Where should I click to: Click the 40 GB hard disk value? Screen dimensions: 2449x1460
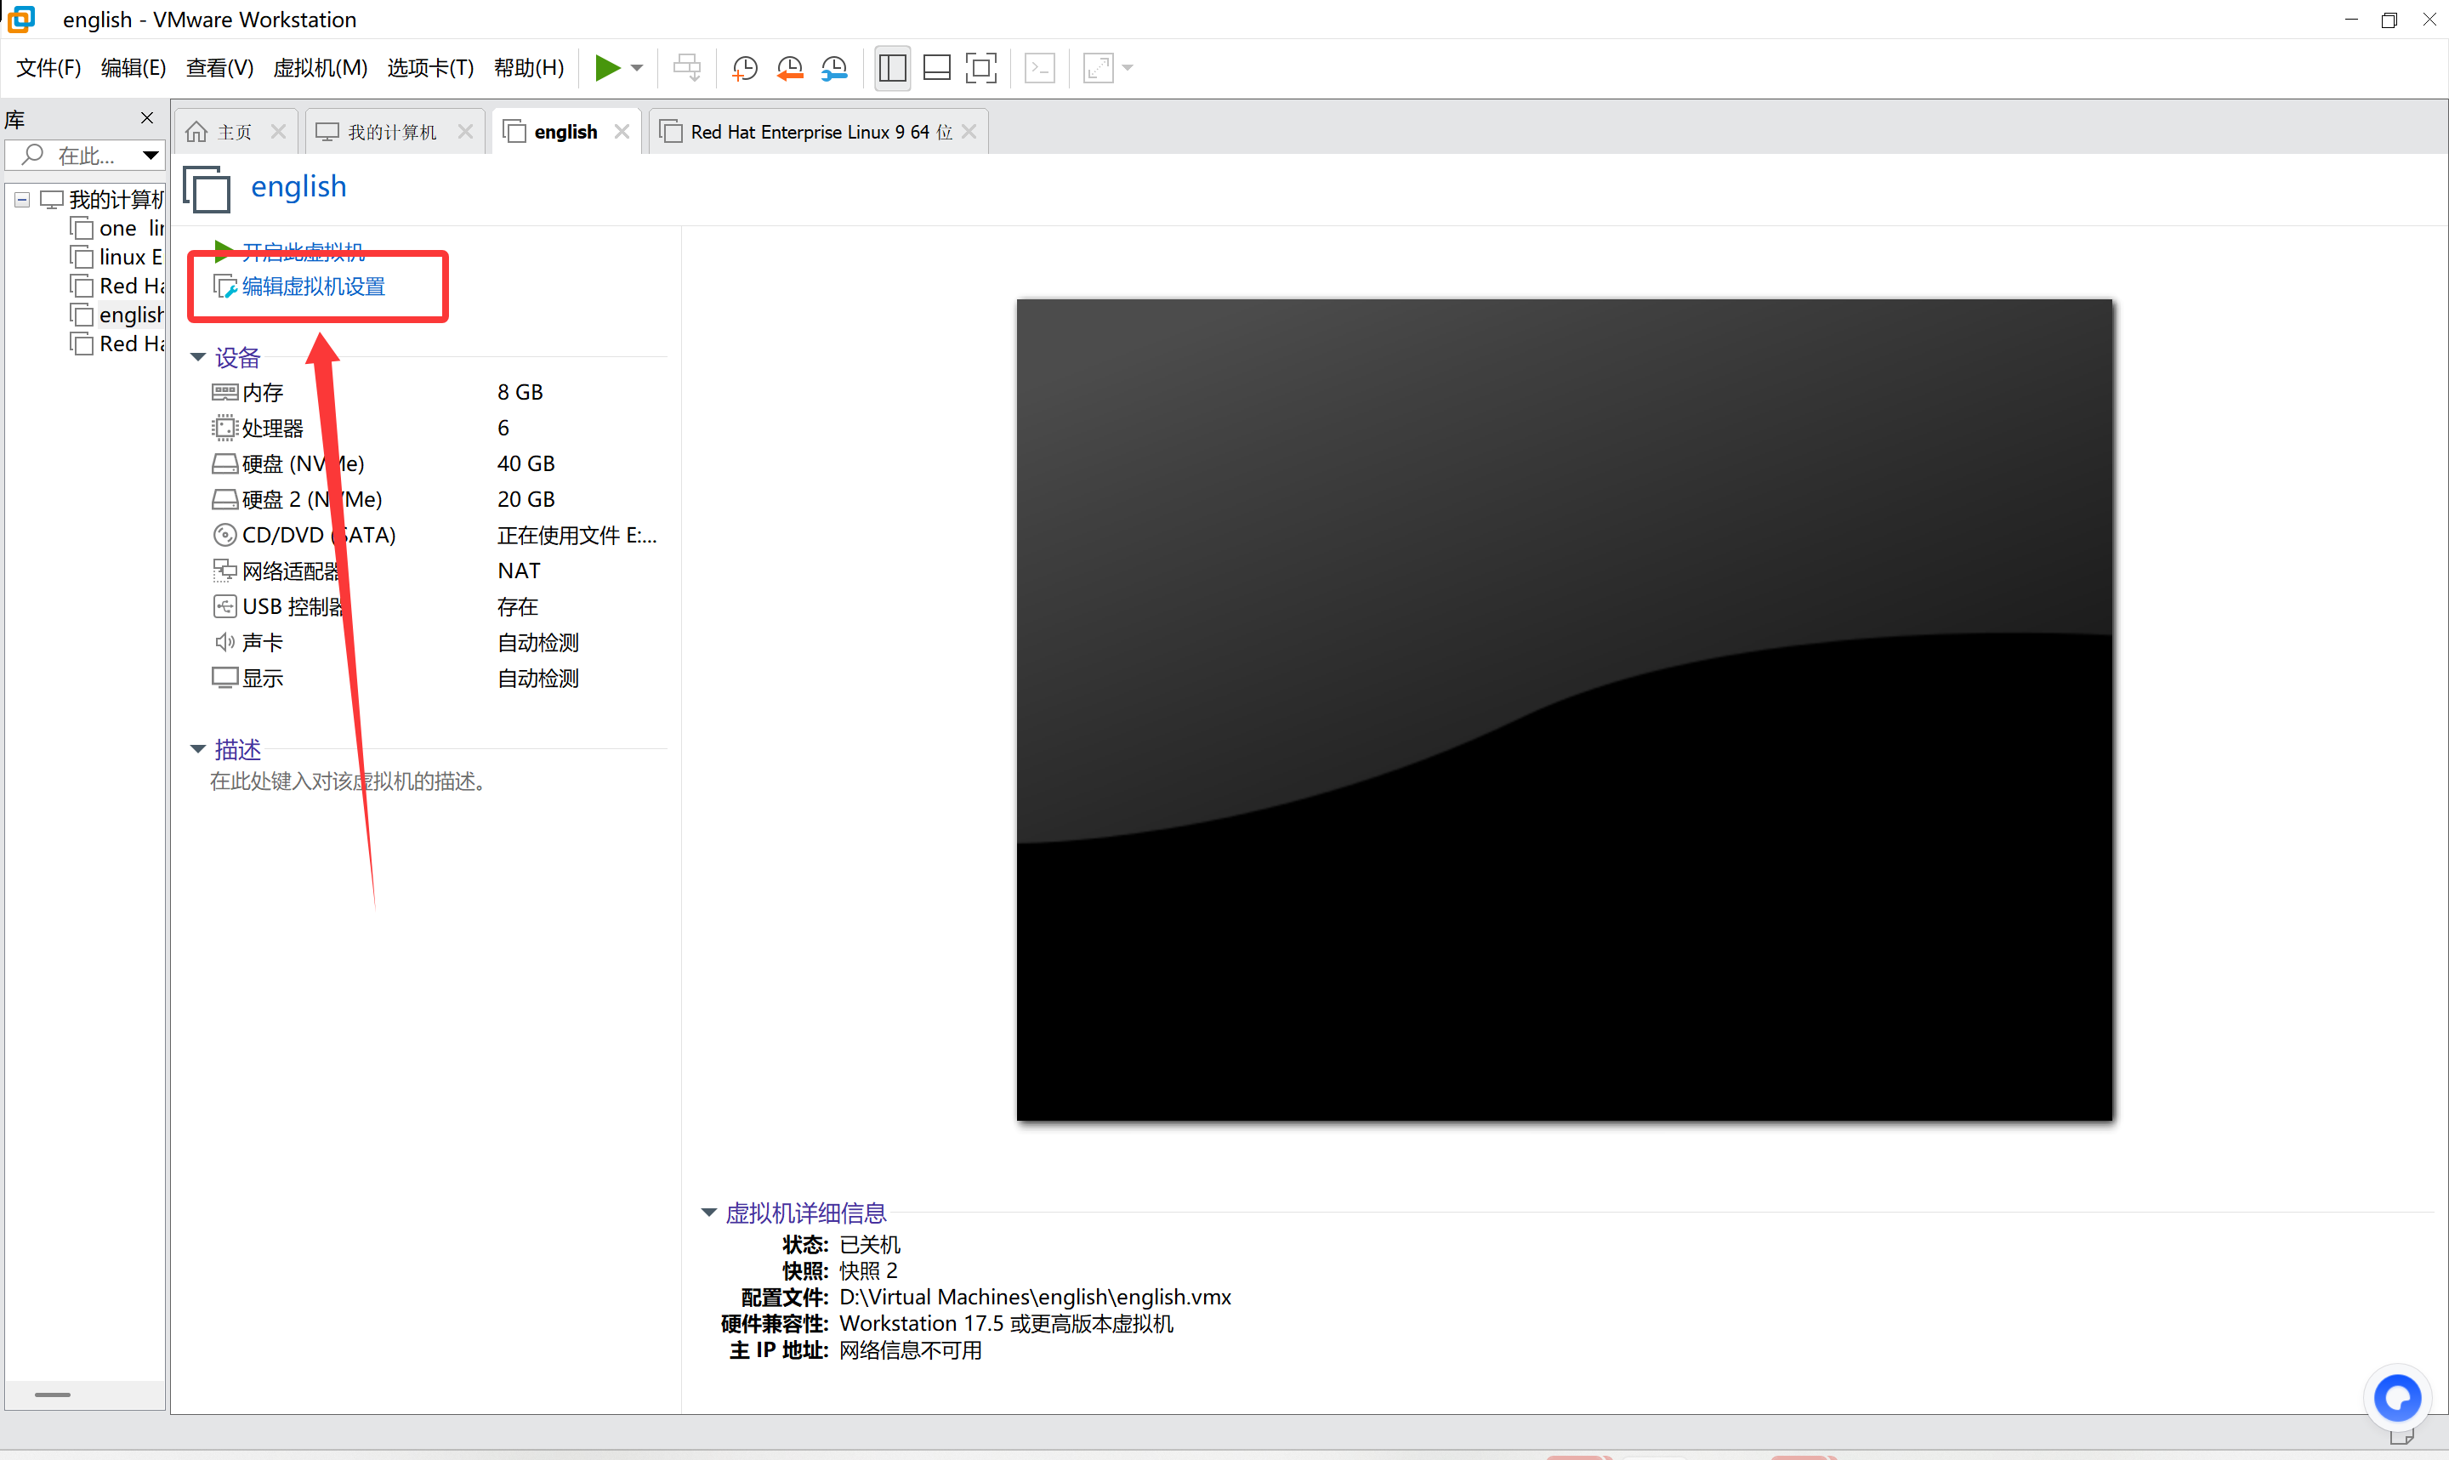[526, 463]
